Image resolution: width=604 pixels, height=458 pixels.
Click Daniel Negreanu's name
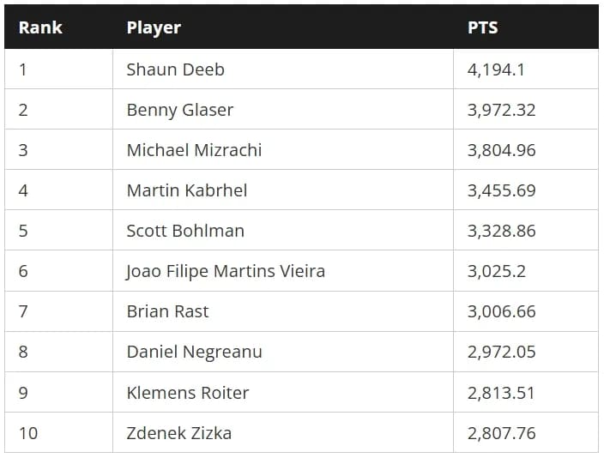tap(194, 352)
